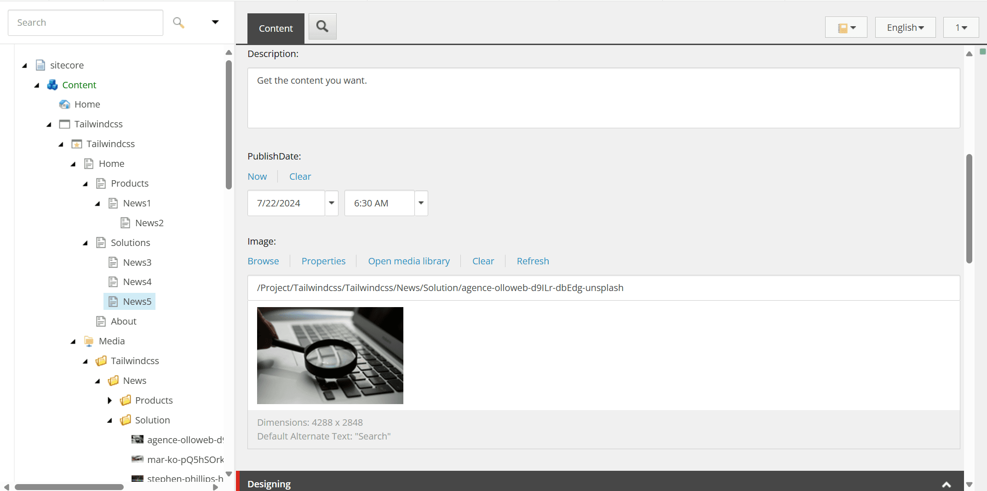This screenshot has width=987, height=491.
Task: Collapse the Solutions tree node
Action: click(85, 243)
